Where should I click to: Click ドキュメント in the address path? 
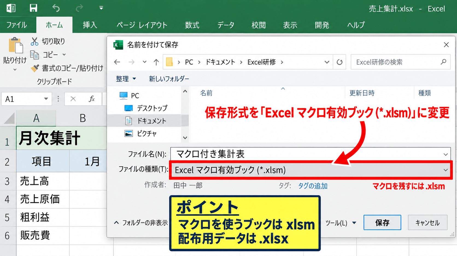pos(220,62)
